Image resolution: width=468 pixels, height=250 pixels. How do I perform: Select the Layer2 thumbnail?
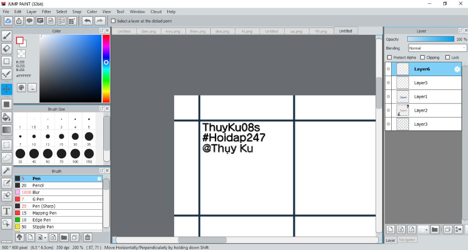pyautogui.click(x=403, y=110)
